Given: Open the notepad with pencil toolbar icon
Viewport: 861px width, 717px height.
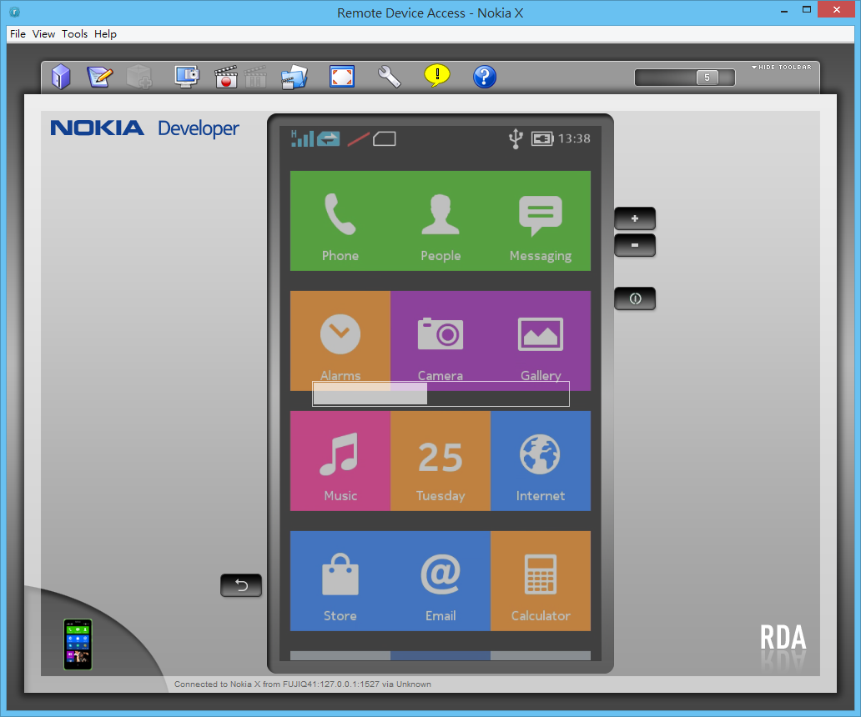Looking at the screenshot, I should 100,76.
